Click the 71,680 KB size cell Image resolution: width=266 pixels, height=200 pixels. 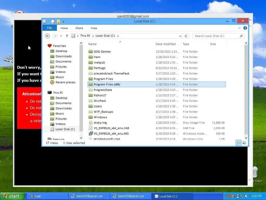[x=218, y=123]
